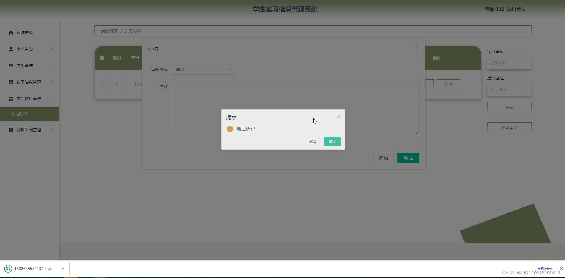This screenshot has width=565, height=278.
Task: Open the 是否通过 filter dropdown
Action: (509, 90)
